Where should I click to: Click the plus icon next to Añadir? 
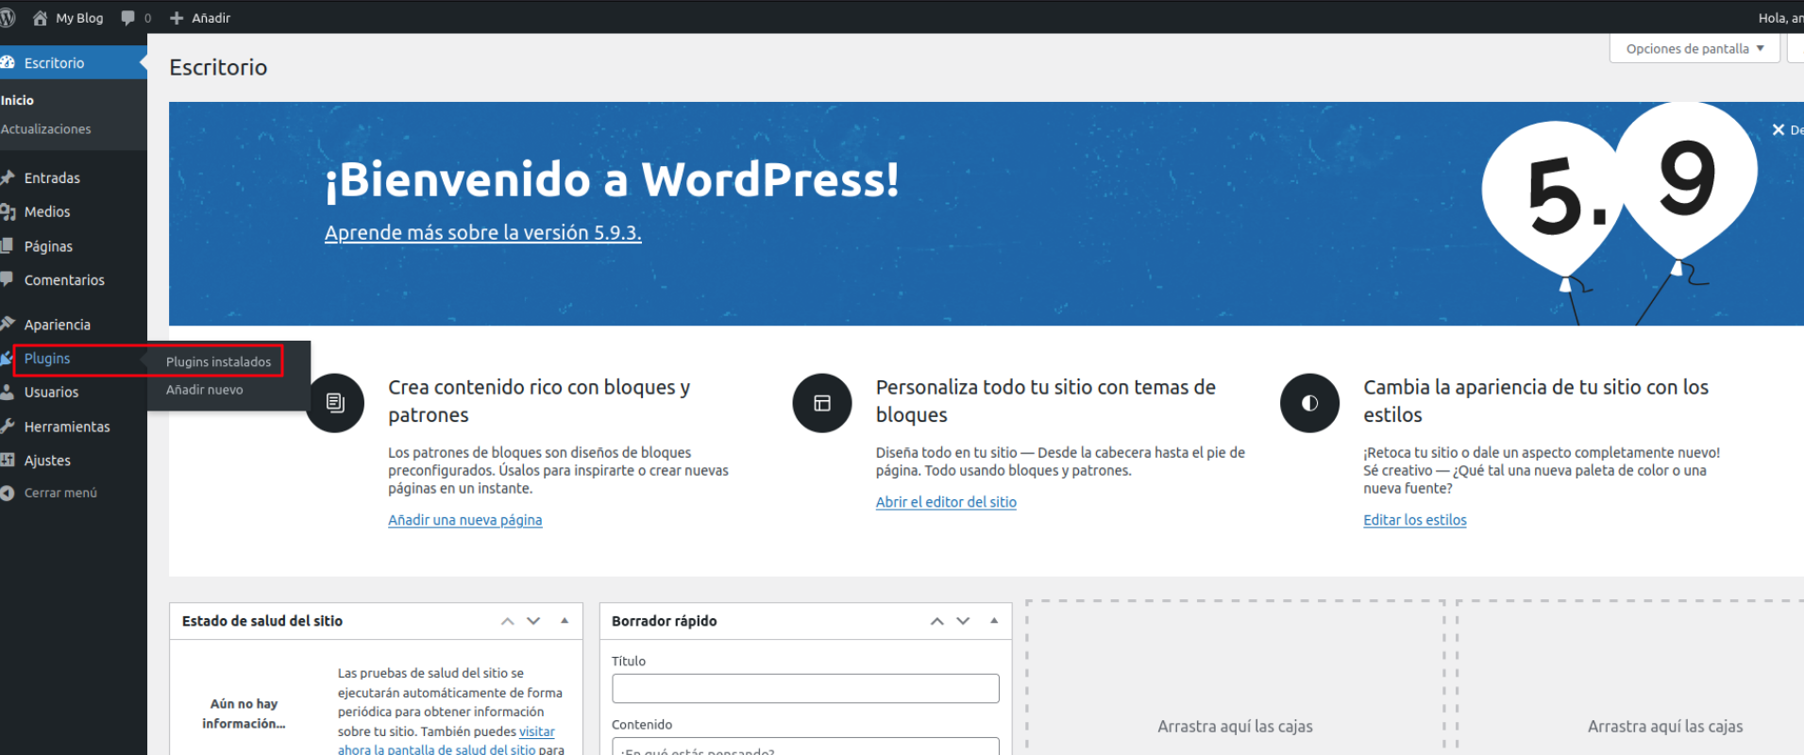point(177,18)
